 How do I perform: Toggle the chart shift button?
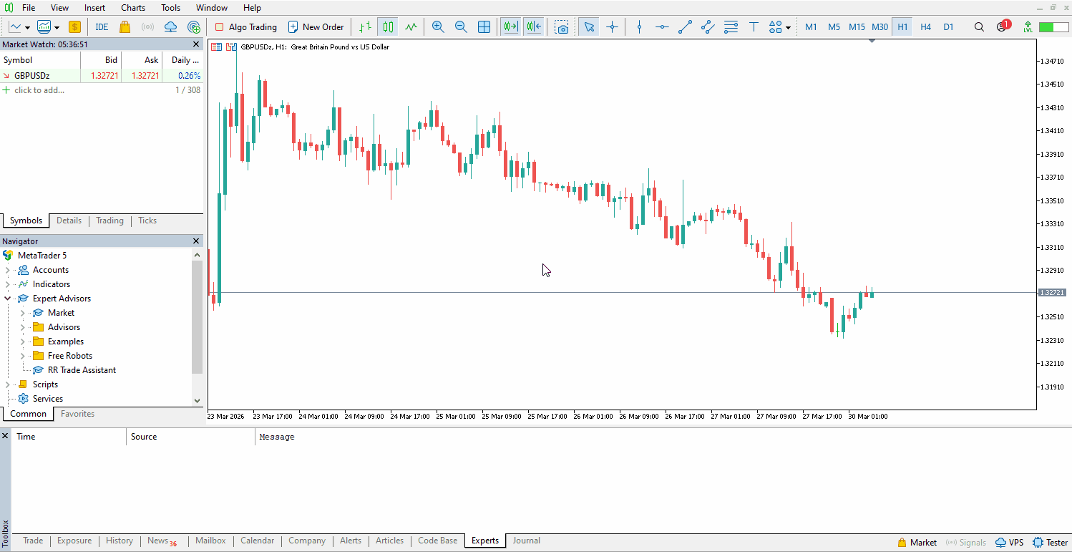[x=533, y=27]
